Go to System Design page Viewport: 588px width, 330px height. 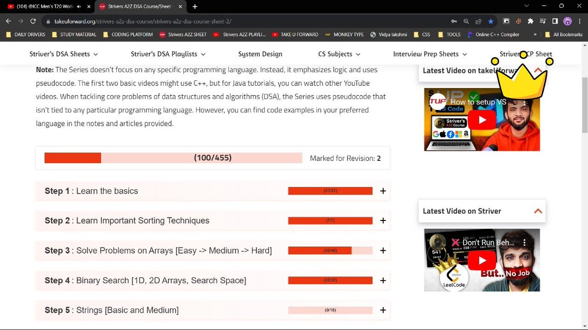click(260, 54)
